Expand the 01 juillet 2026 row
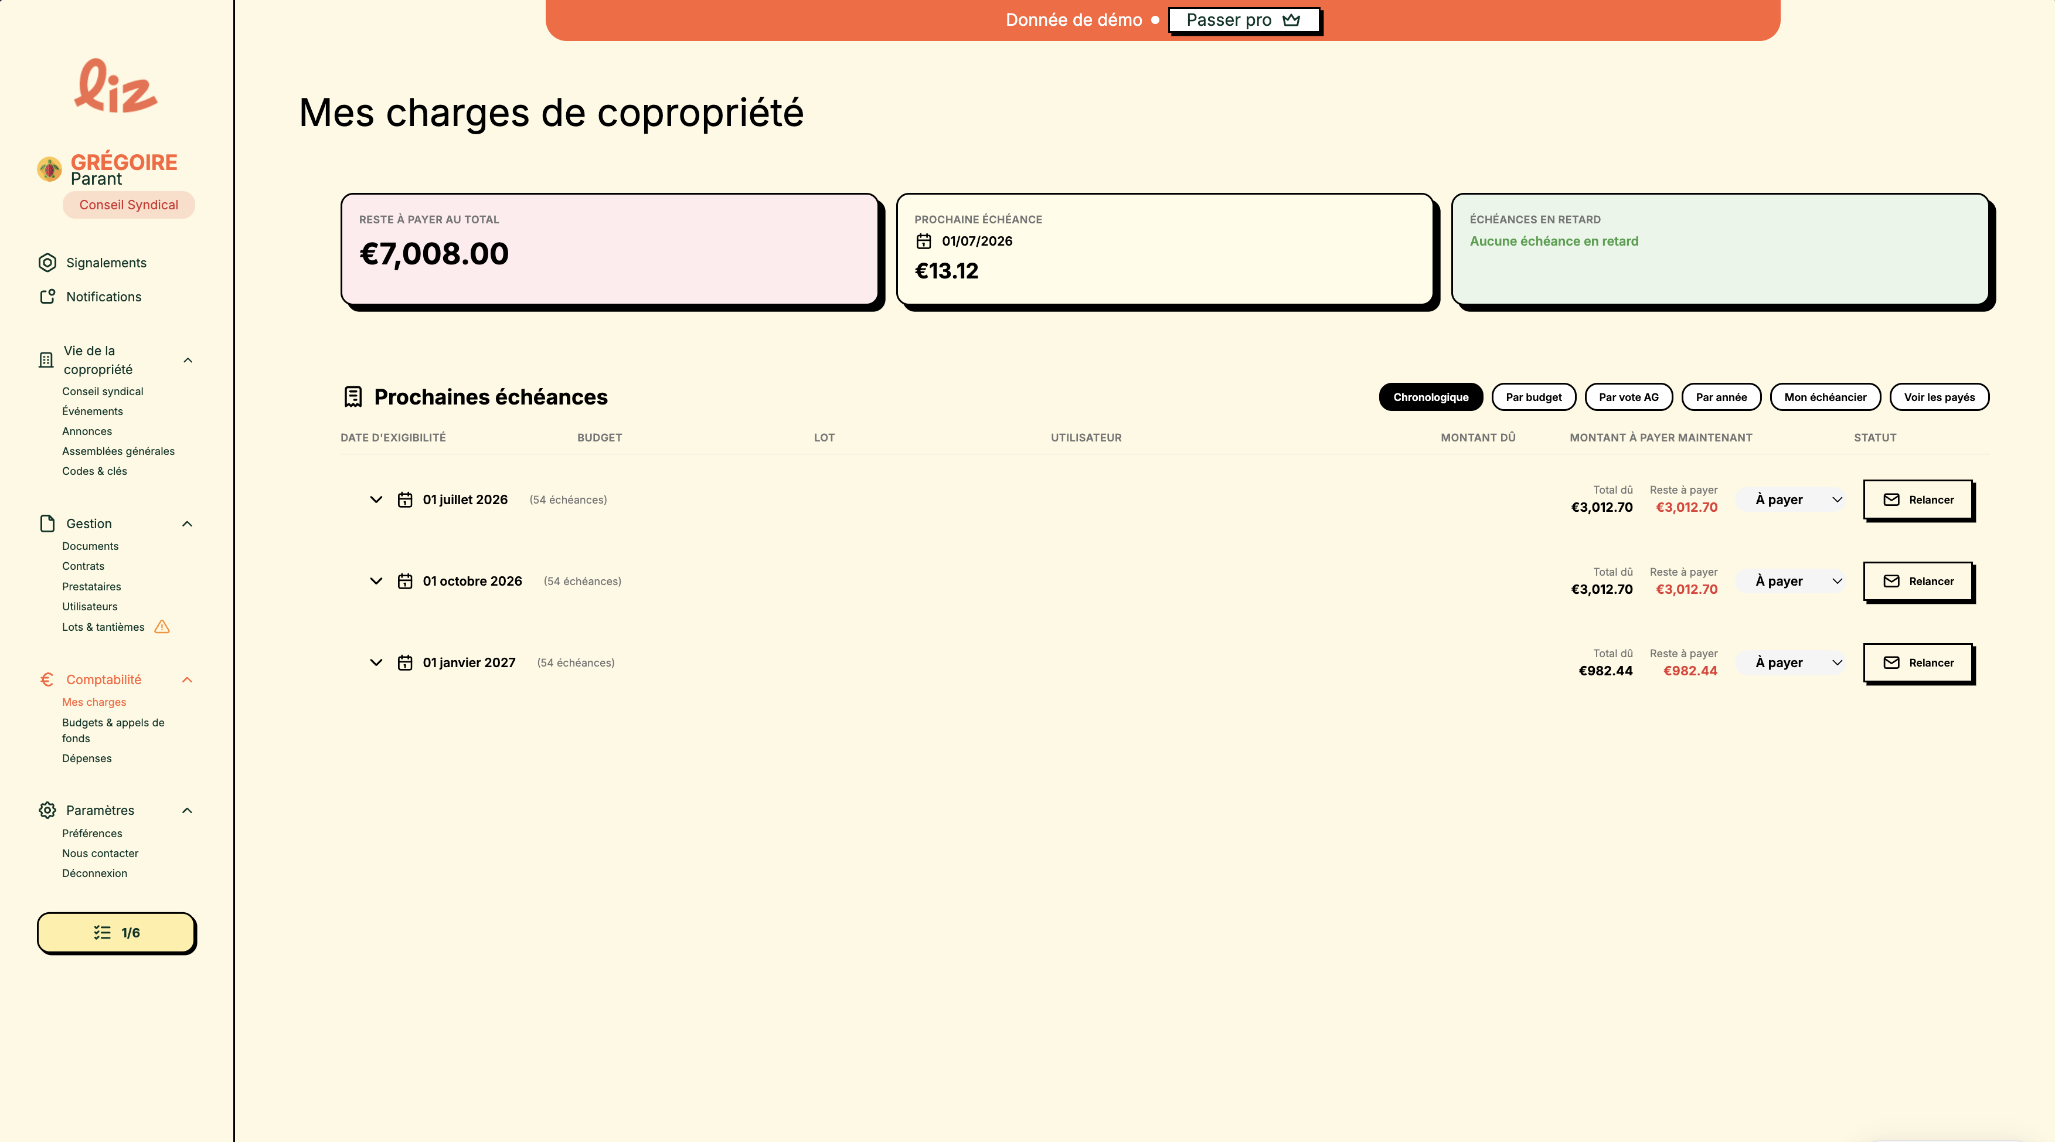This screenshot has width=2055, height=1142. pos(376,499)
